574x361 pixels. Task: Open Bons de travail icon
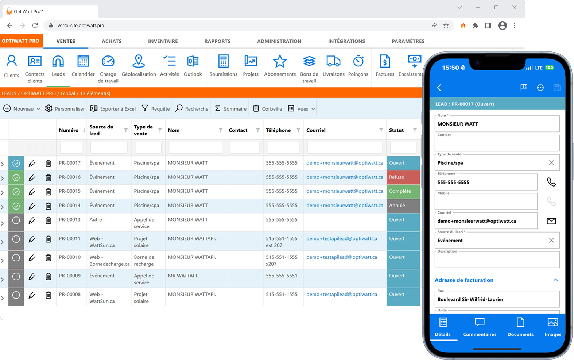click(309, 61)
